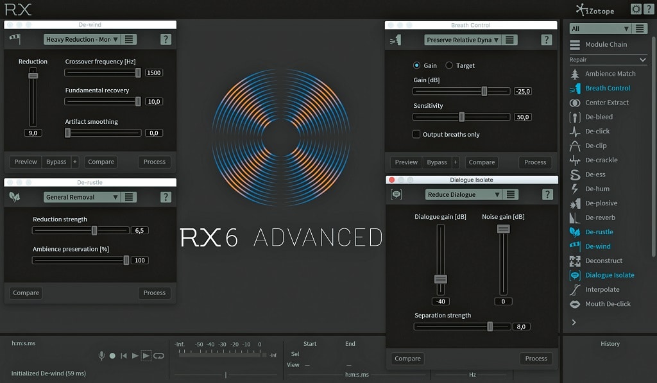This screenshot has width=657, height=383.
Task: Click Process in De-rustle panel
Action: tap(155, 293)
